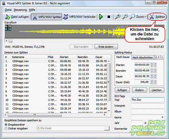Open the Datei menu
169x139 pixels.
click(8, 10)
